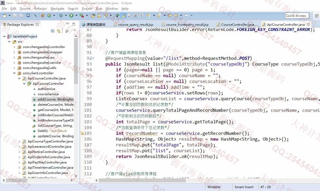Switch to CourseController.java editor tab
The image size is (320, 191).
point(235,24)
